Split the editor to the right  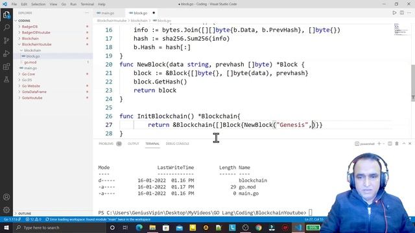pyautogui.click(x=402, y=13)
